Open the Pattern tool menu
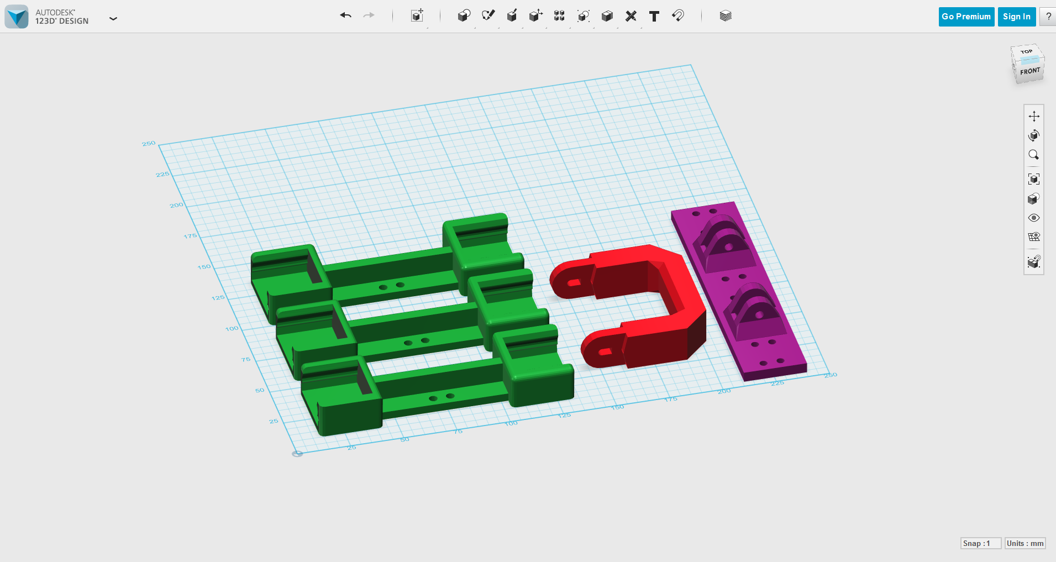Image resolution: width=1056 pixels, height=562 pixels. point(559,16)
